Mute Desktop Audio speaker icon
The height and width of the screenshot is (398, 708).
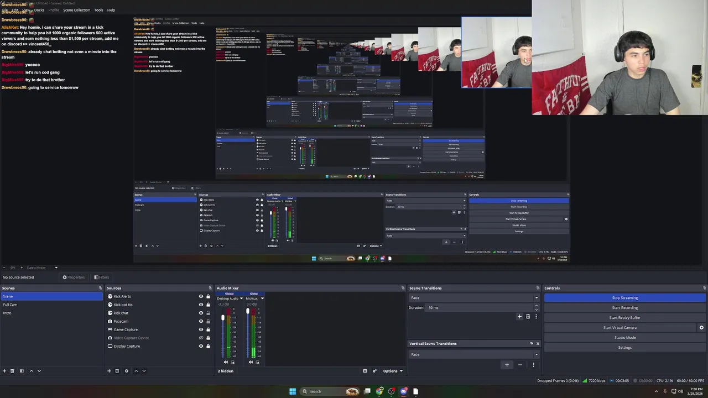coord(225,362)
